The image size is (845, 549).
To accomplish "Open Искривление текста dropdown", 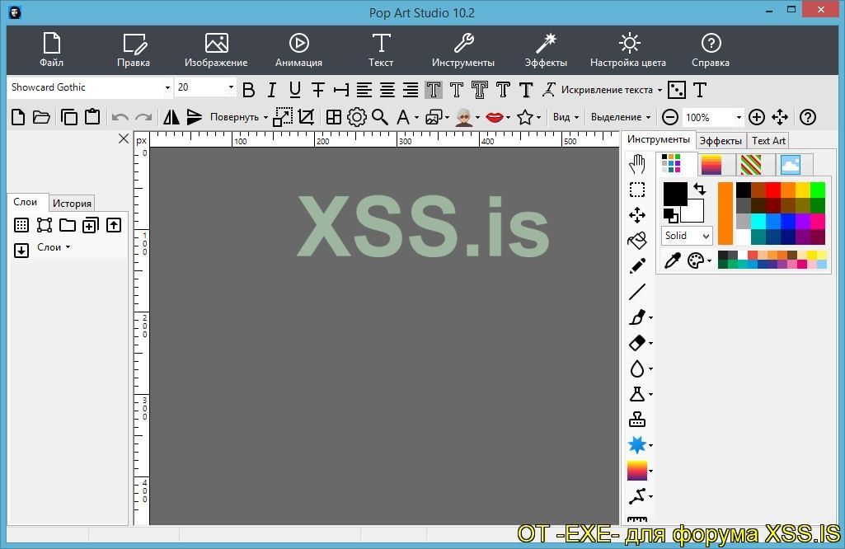I will pyautogui.click(x=611, y=90).
